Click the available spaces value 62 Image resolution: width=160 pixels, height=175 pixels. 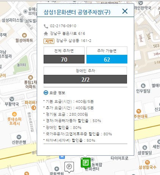coord(107,59)
